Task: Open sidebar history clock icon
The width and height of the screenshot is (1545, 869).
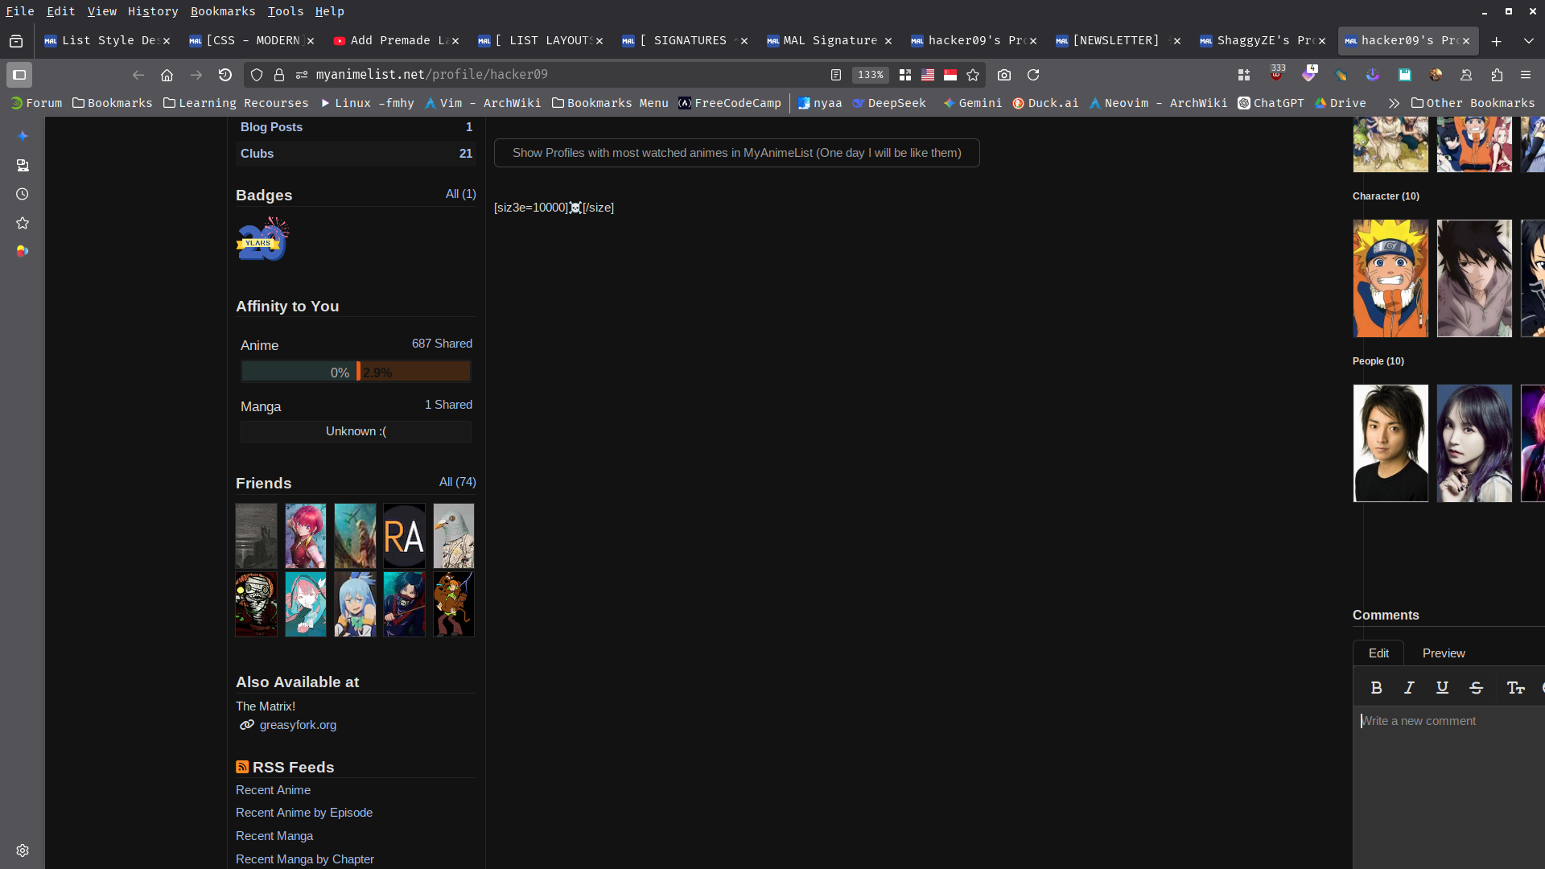Action: pyautogui.click(x=23, y=194)
